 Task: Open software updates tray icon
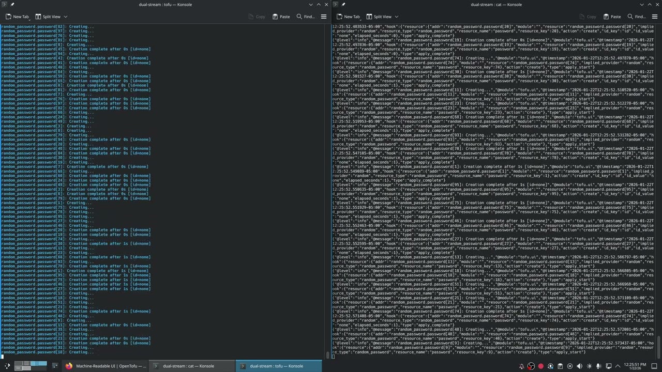point(550,366)
